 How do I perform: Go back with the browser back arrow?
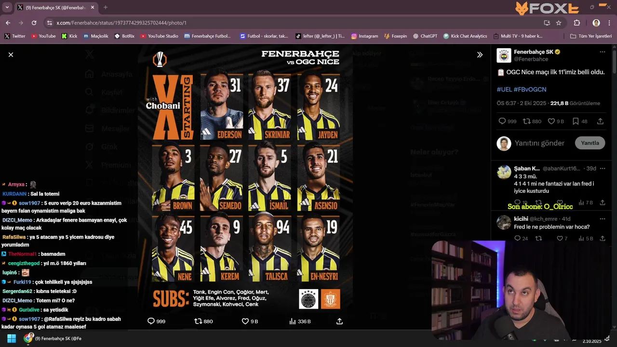click(8, 23)
